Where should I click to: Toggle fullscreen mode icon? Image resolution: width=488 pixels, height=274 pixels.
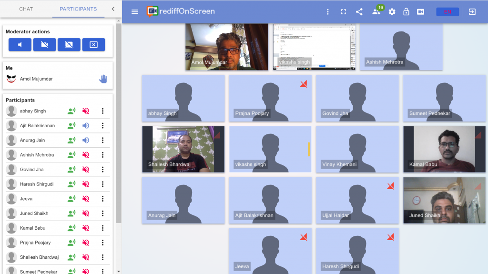pos(343,12)
